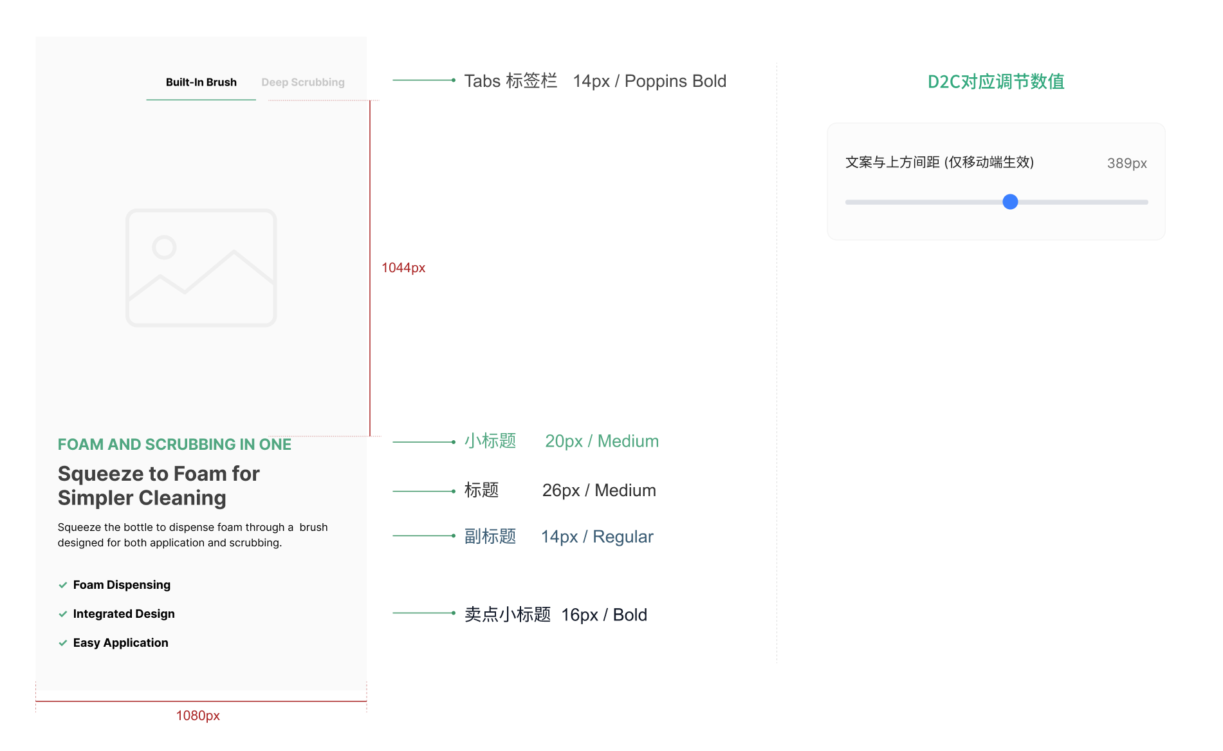Click checkmark icon beside Easy Application
This screenshot has width=1223, height=751.
pos(63,643)
